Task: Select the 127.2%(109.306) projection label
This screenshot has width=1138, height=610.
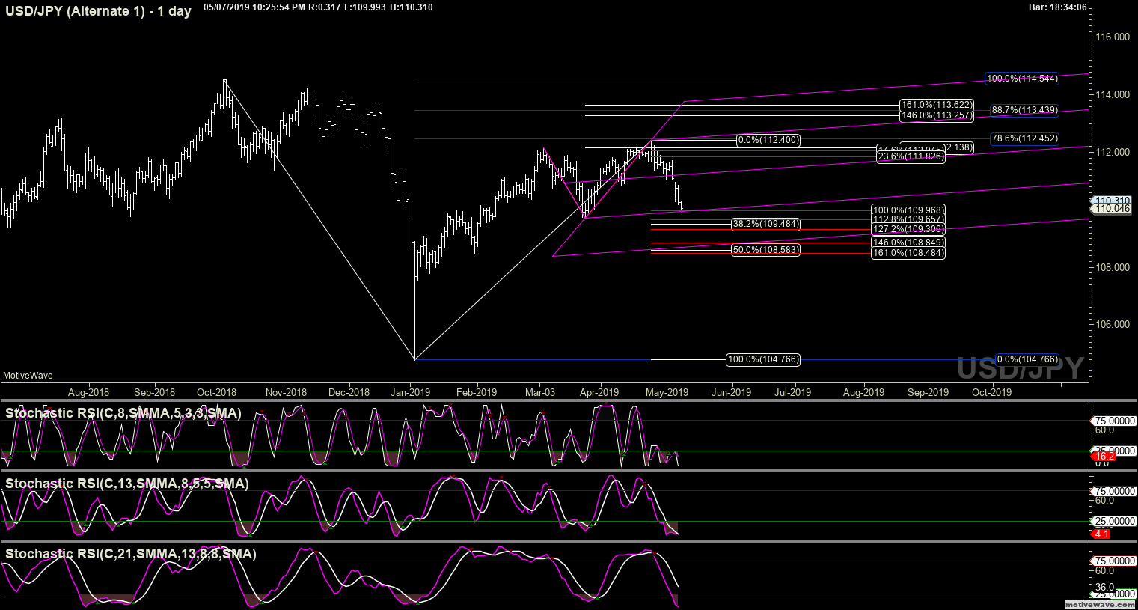Action: tap(908, 229)
